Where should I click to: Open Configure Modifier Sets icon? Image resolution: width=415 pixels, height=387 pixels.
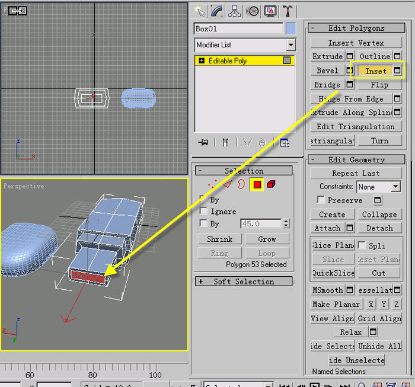285,143
